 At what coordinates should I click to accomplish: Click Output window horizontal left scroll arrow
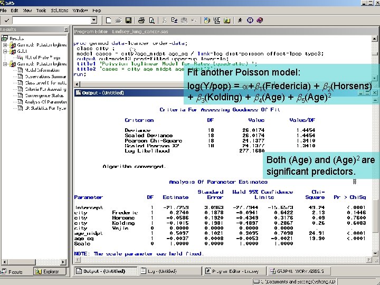[77, 260]
